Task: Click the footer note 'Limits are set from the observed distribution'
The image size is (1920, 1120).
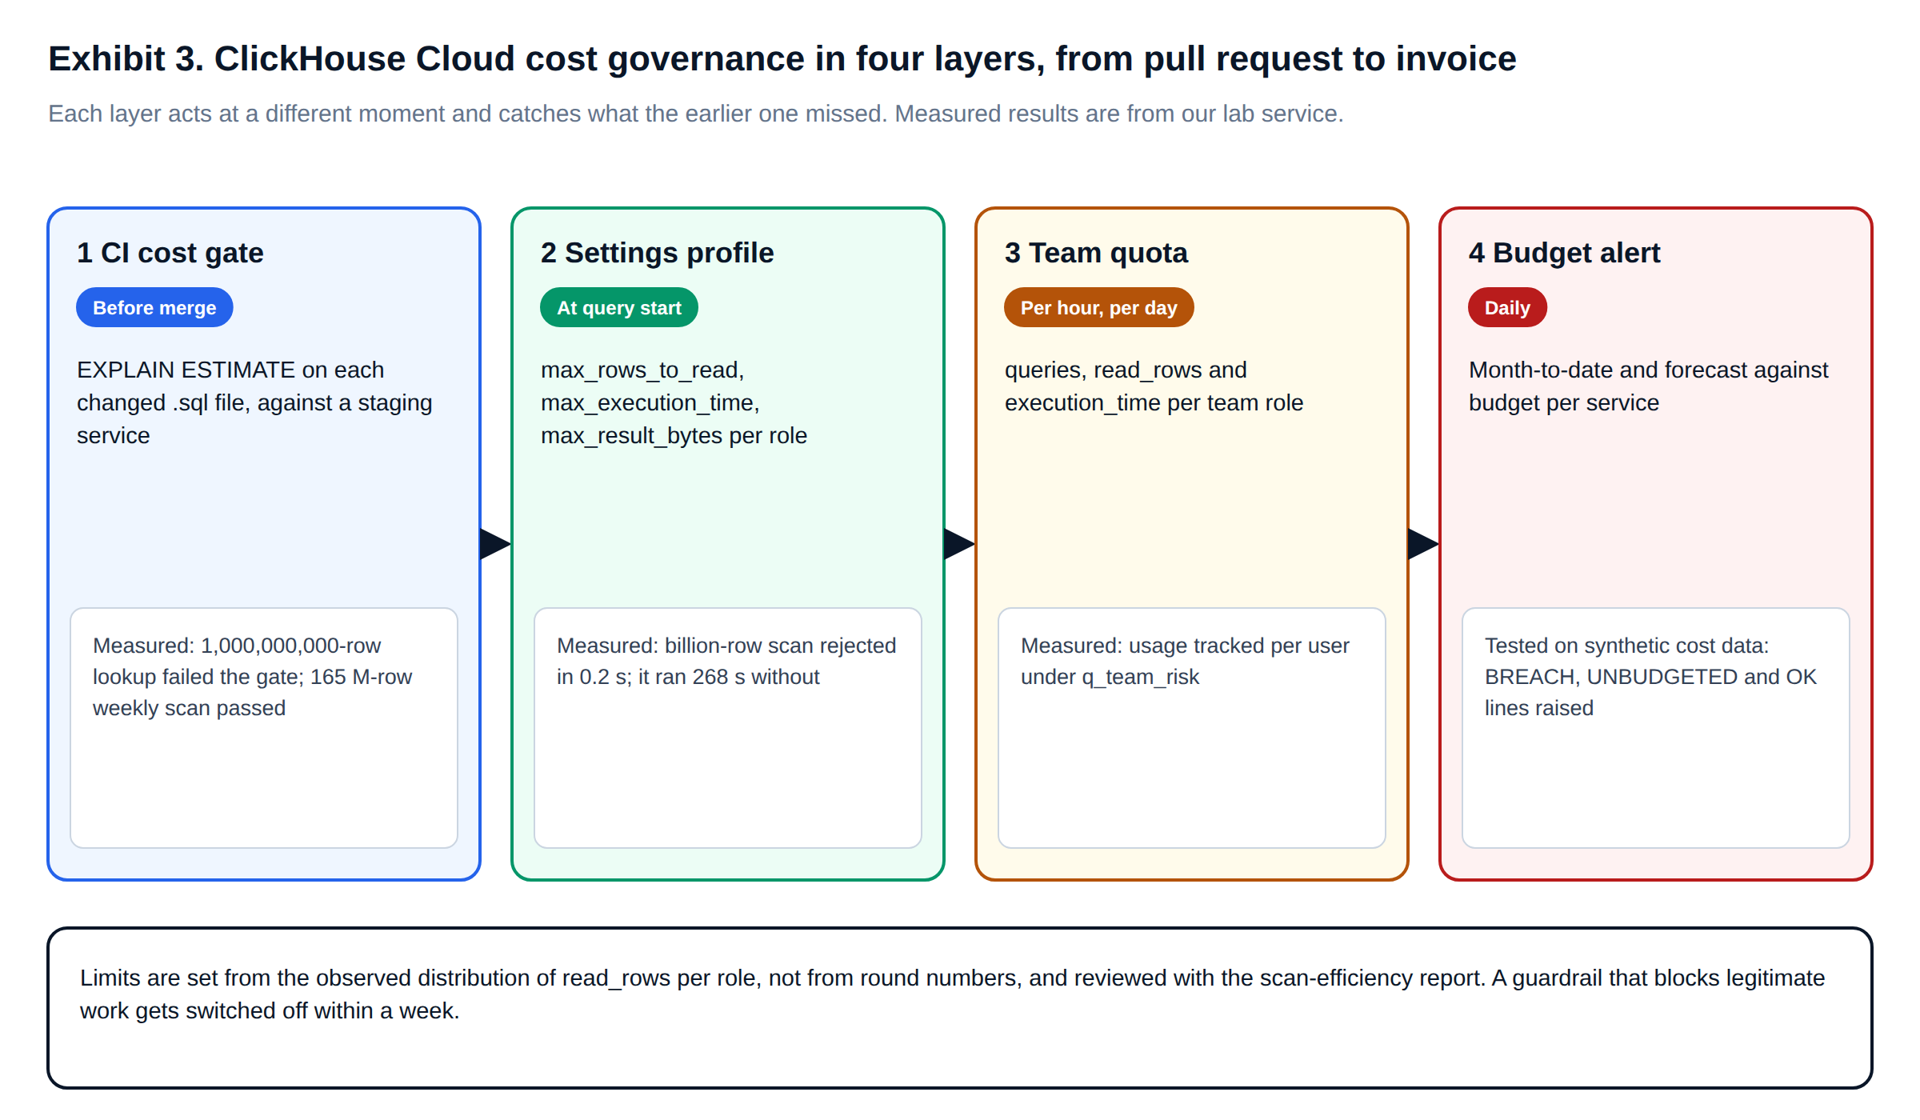Action: [x=960, y=1008]
